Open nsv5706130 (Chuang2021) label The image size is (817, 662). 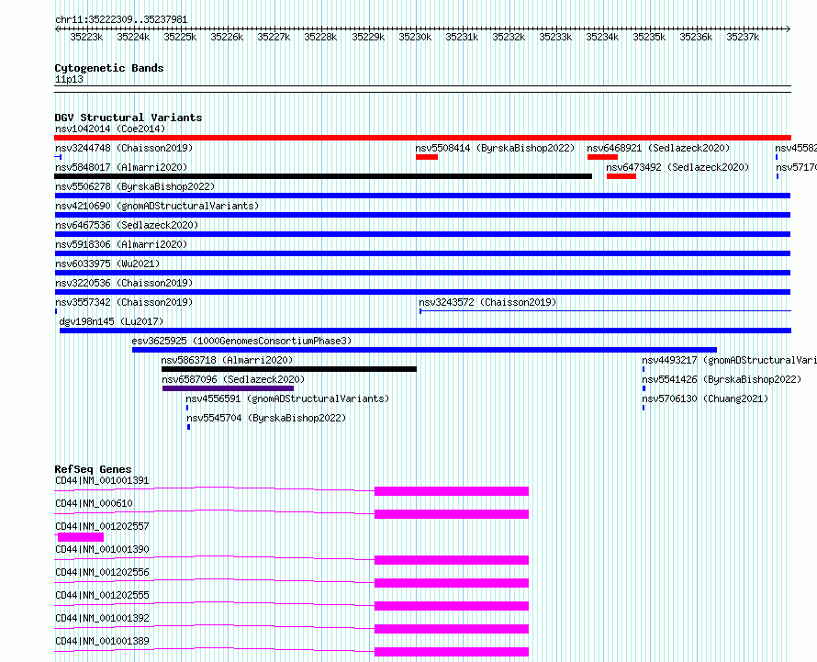pos(705,398)
